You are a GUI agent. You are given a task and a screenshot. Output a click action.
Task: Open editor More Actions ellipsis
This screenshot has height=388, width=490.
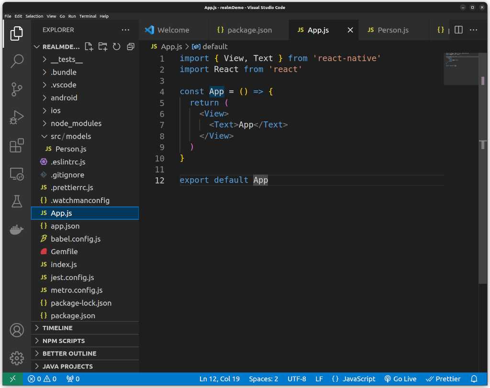[x=473, y=30]
